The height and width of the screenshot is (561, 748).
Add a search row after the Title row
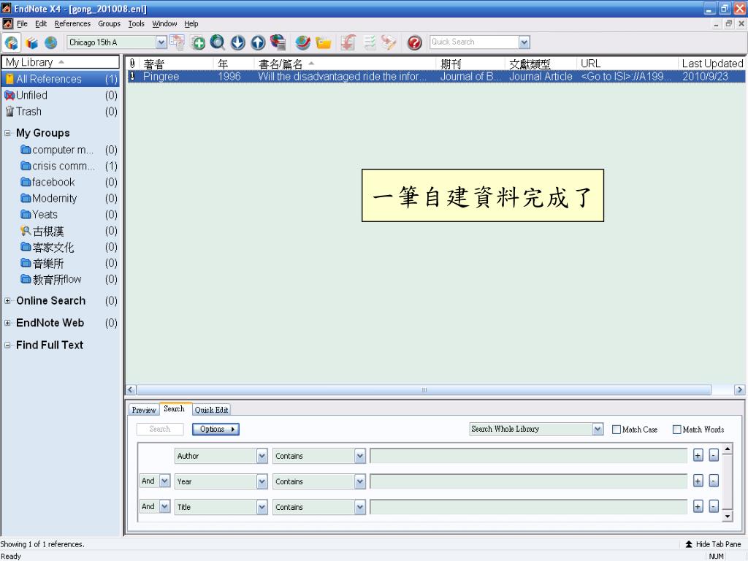pyautogui.click(x=698, y=506)
